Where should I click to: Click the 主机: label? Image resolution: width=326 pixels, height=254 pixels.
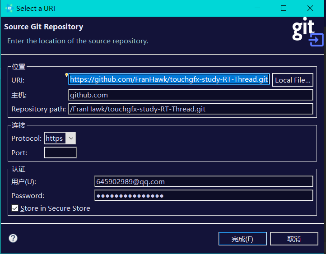19,95
